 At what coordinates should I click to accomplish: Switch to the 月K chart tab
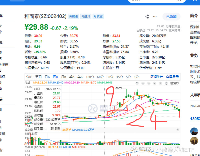[x=64, y=77]
